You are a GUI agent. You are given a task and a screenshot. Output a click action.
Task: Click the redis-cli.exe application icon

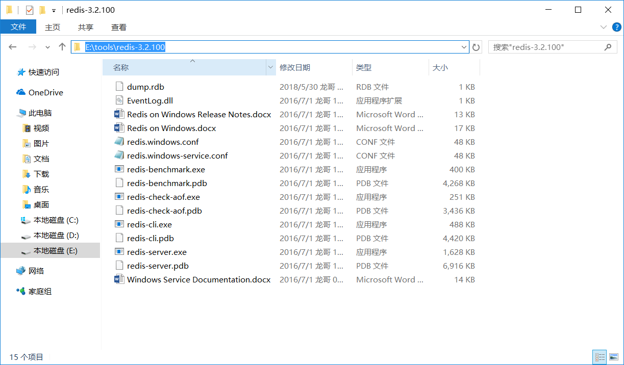[x=119, y=224]
